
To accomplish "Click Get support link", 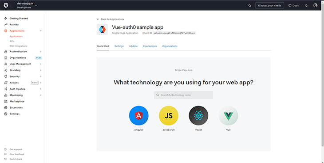I will pos(13,149).
